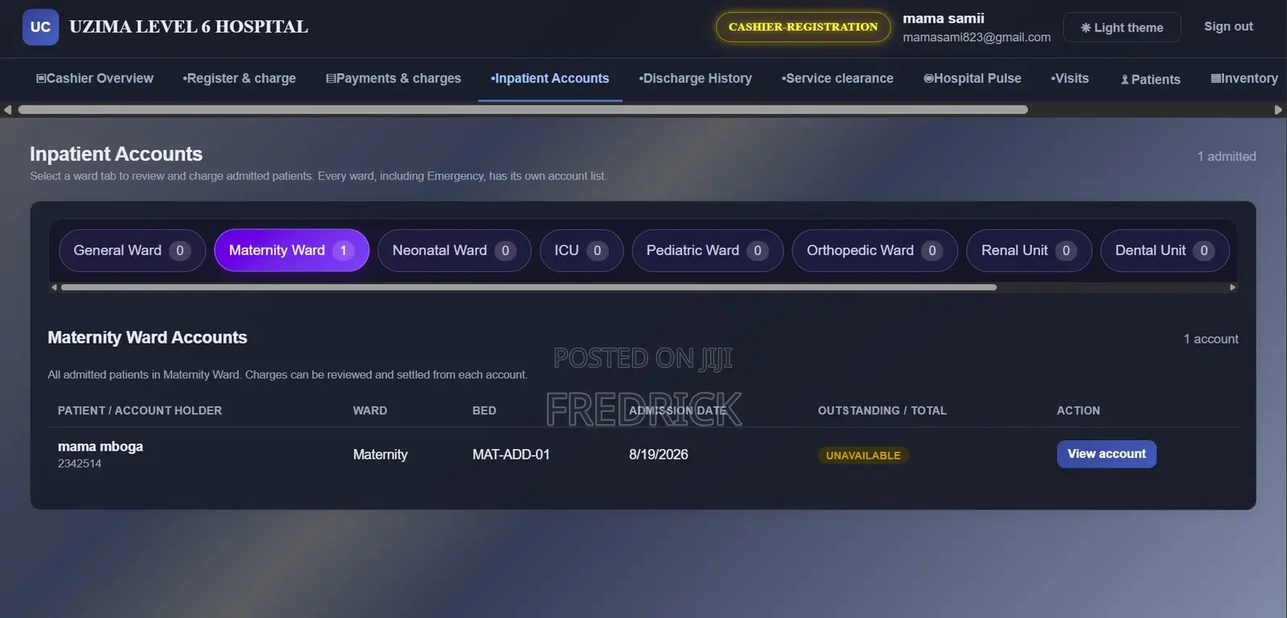Viewport: 1287px width, 618px height.
Task: Click the UZIMA LEVEL 6 HOSPITAL title
Action: point(189,27)
